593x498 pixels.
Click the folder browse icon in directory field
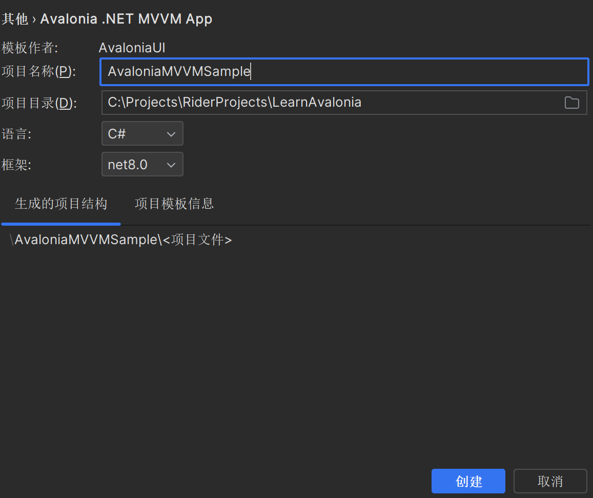571,103
